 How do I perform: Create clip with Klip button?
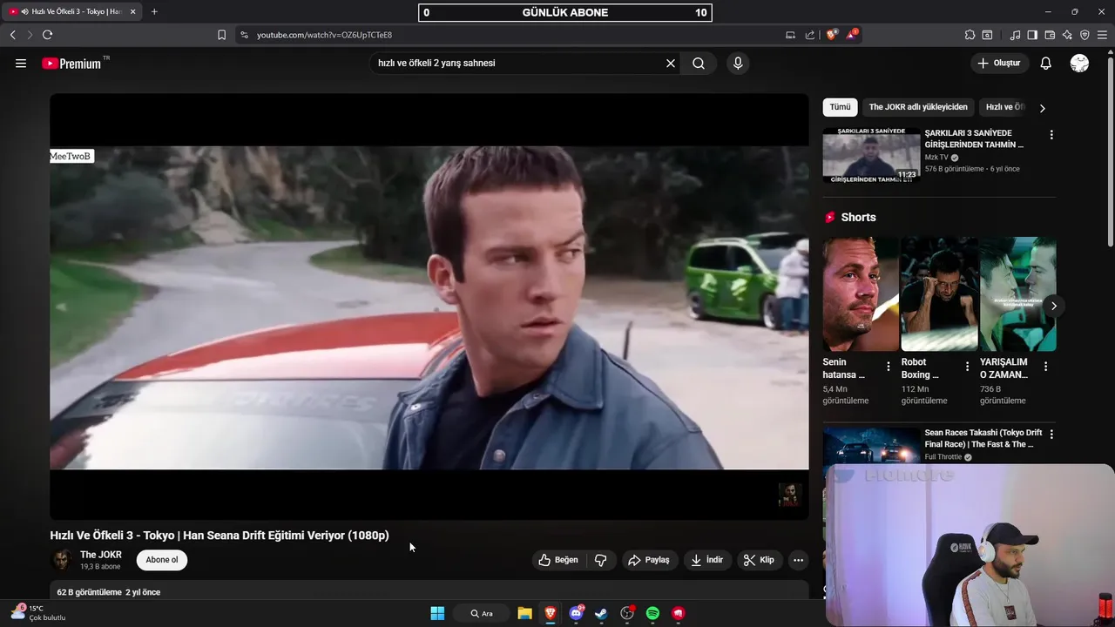[x=759, y=560]
